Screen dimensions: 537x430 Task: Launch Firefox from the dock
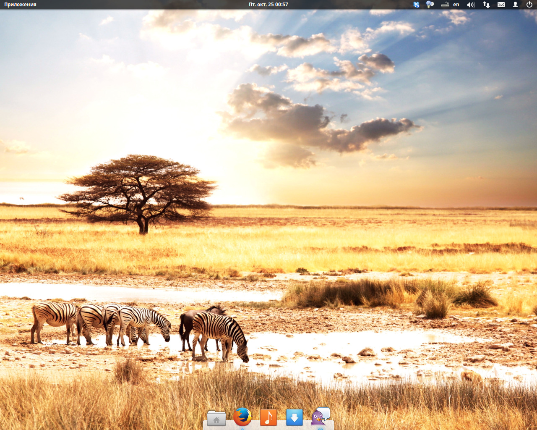click(242, 417)
